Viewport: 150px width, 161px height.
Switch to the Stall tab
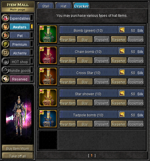(46, 6)
